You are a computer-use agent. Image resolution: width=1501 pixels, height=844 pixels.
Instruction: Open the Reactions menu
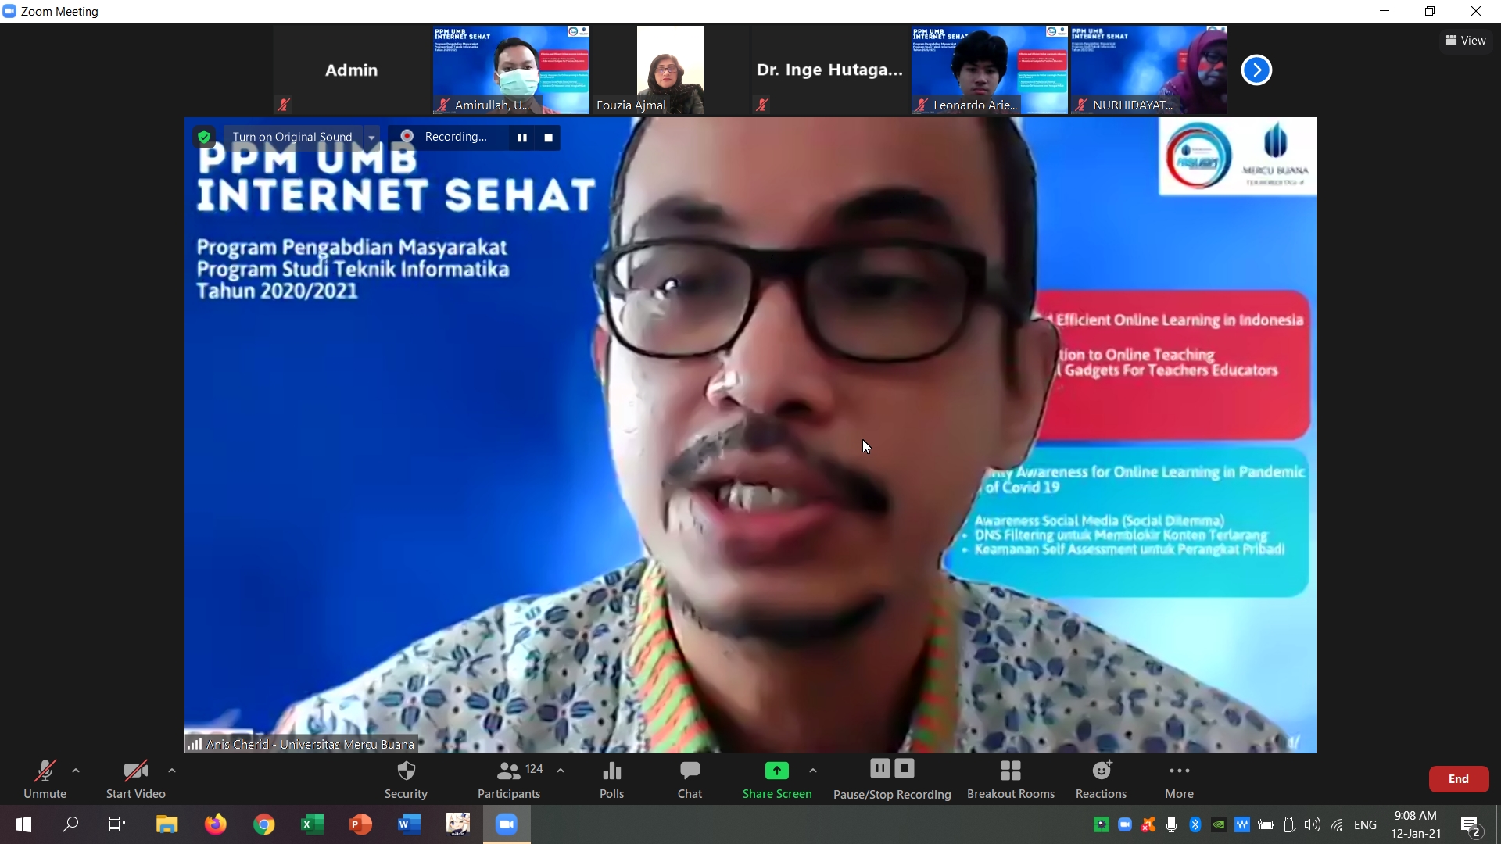pyautogui.click(x=1101, y=779)
